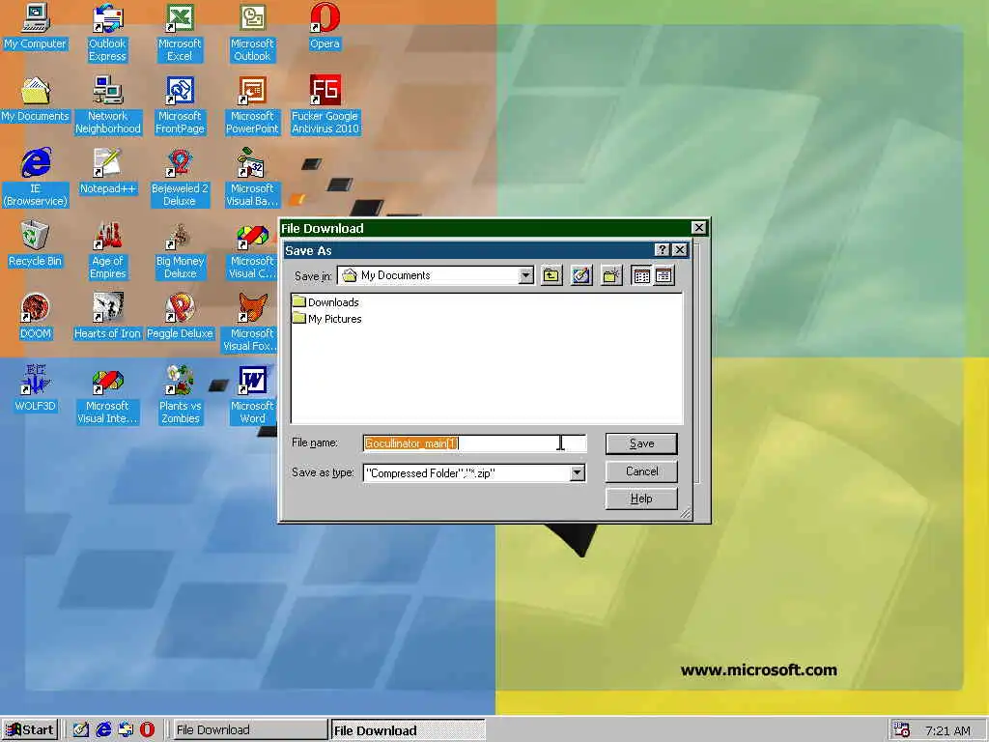Click the Show Desktop quick launch icon

[x=81, y=730]
